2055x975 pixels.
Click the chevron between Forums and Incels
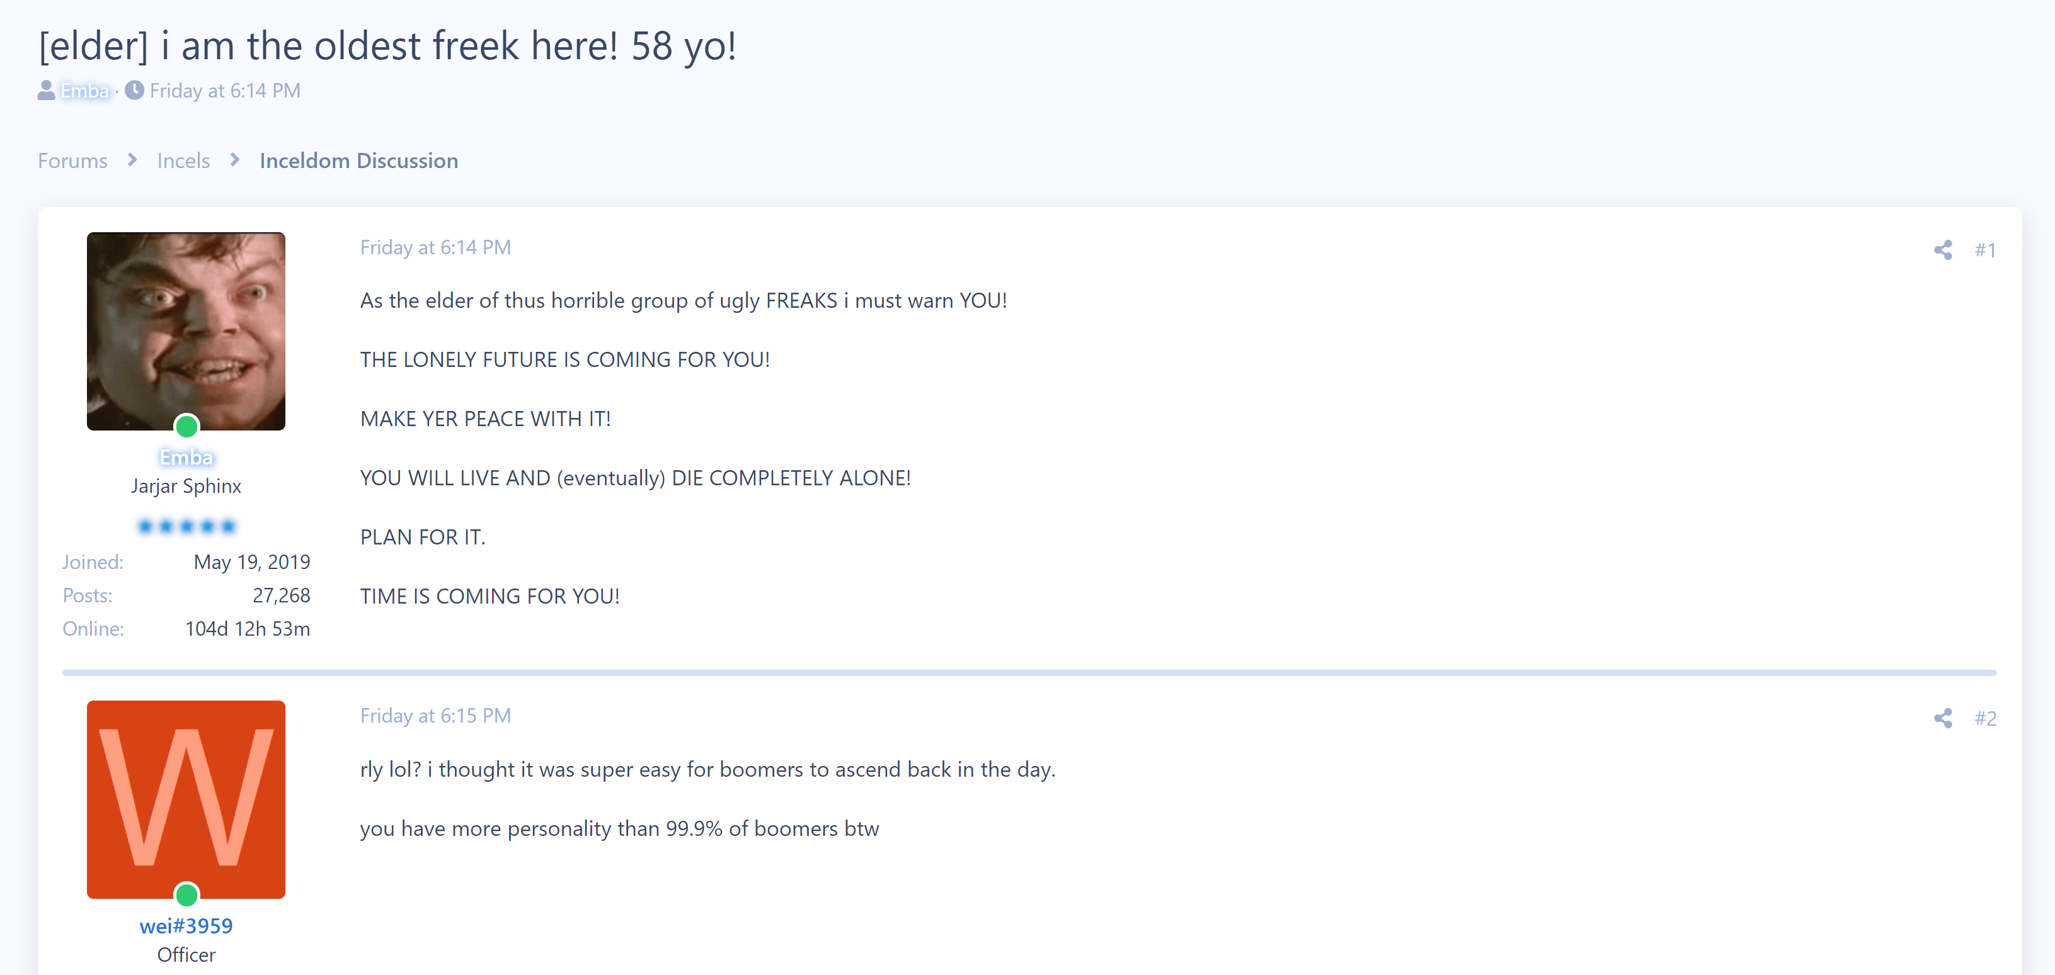pyautogui.click(x=132, y=161)
